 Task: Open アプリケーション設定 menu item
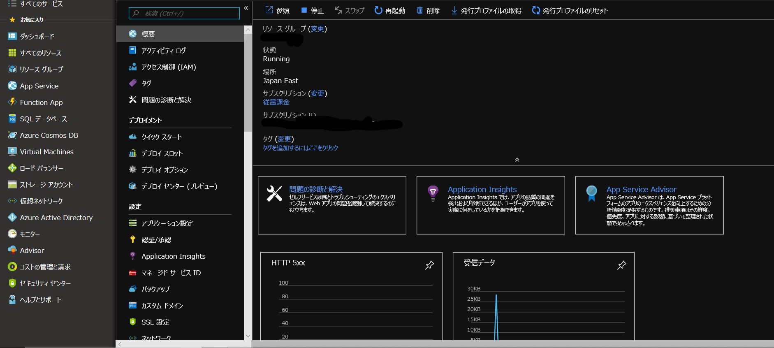(180, 223)
